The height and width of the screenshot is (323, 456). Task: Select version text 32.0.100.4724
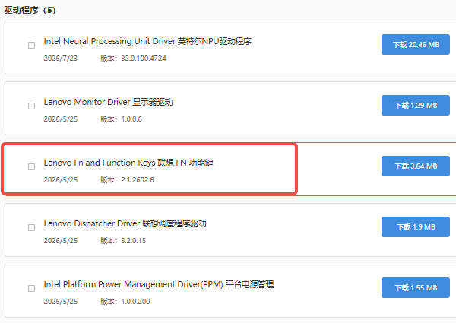[x=144, y=59]
